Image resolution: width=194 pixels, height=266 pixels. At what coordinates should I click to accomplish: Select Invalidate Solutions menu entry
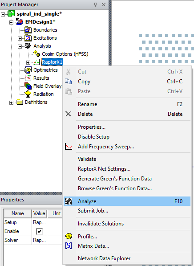(127, 224)
